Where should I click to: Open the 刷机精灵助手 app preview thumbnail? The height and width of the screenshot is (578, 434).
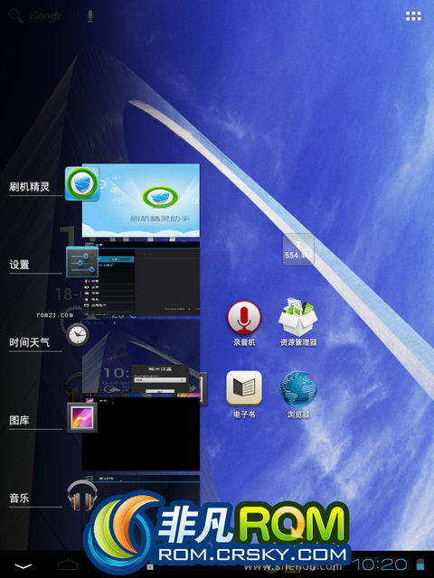coord(141,200)
